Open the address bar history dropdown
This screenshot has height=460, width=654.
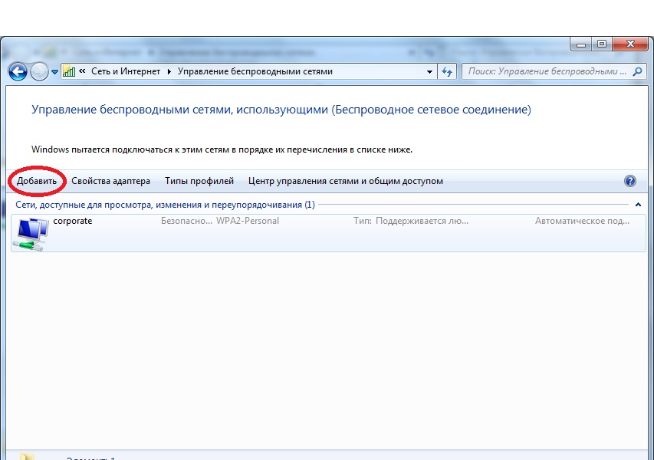429,72
